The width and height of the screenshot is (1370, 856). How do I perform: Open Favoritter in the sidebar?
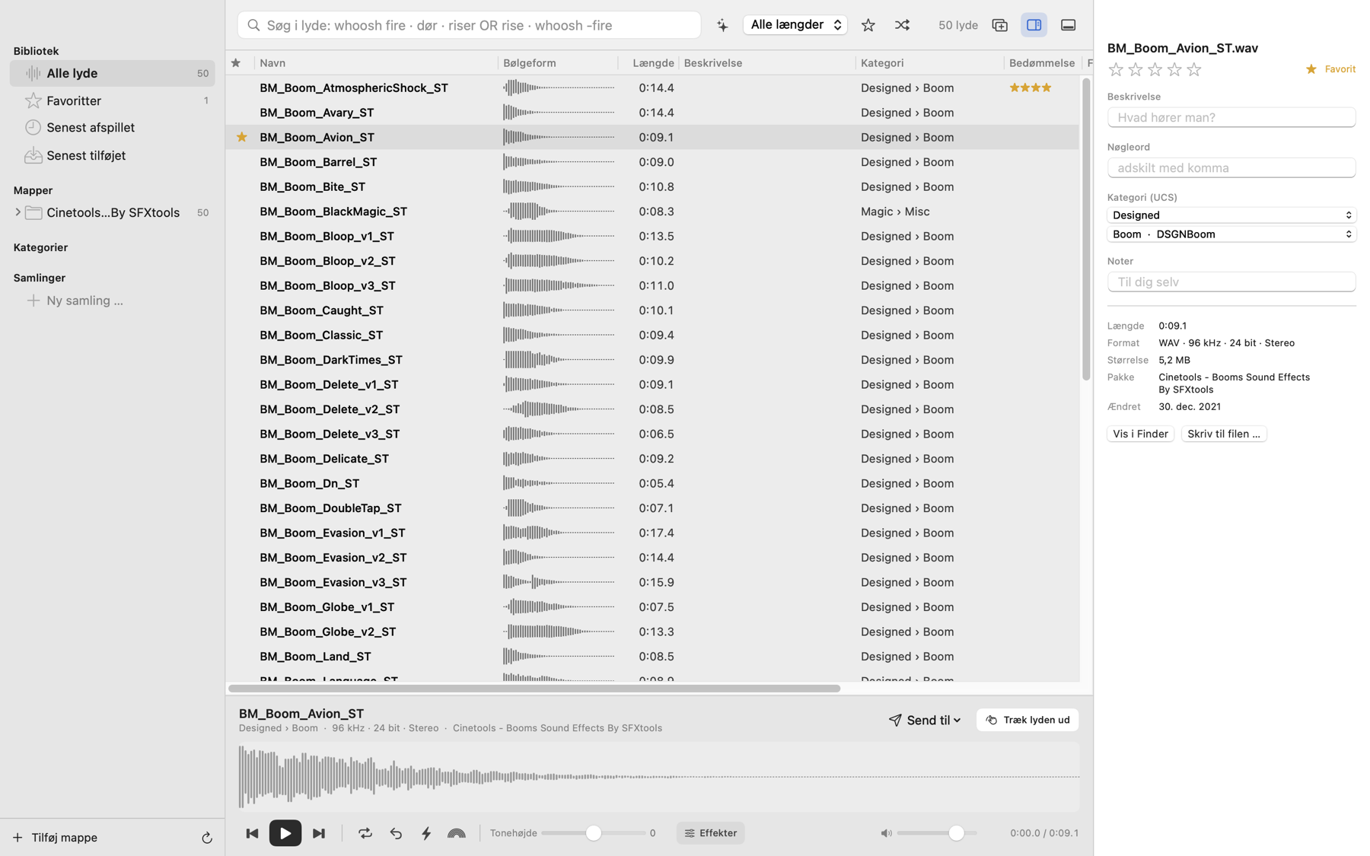113,100
